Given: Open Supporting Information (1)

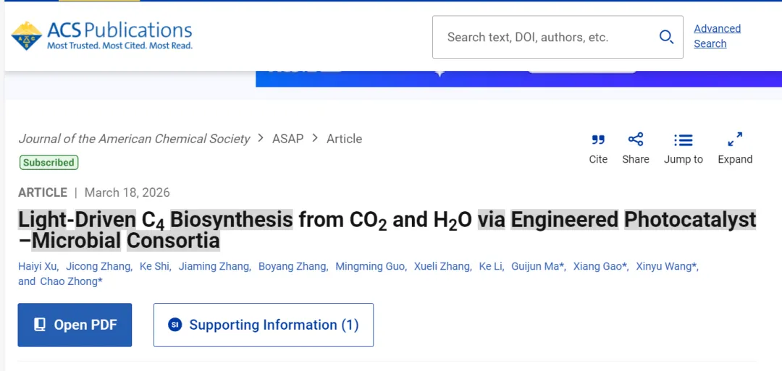Looking at the screenshot, I should tap(264, 325).
